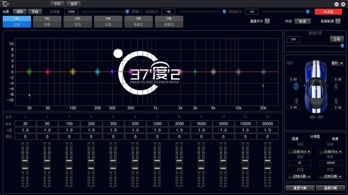Click the 直通均衡 bypass EQ button
The image size is (348, 195).
pos(330,188)
